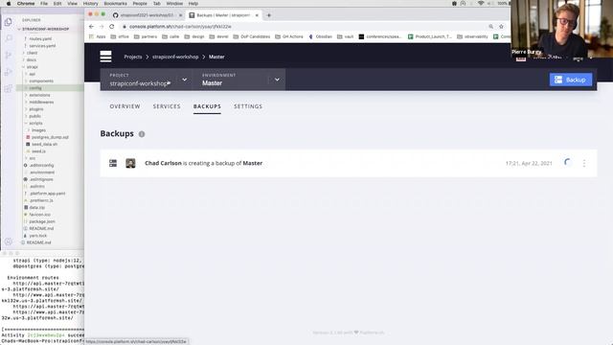Expand the client folder in Explorer
The height and width of the screenshot is (345, 613).
tap(32, 53)
